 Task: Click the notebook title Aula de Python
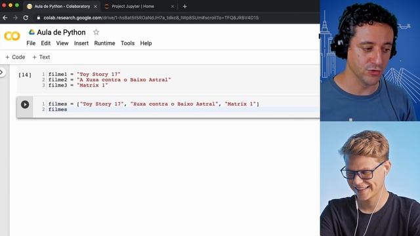point(61,32)
